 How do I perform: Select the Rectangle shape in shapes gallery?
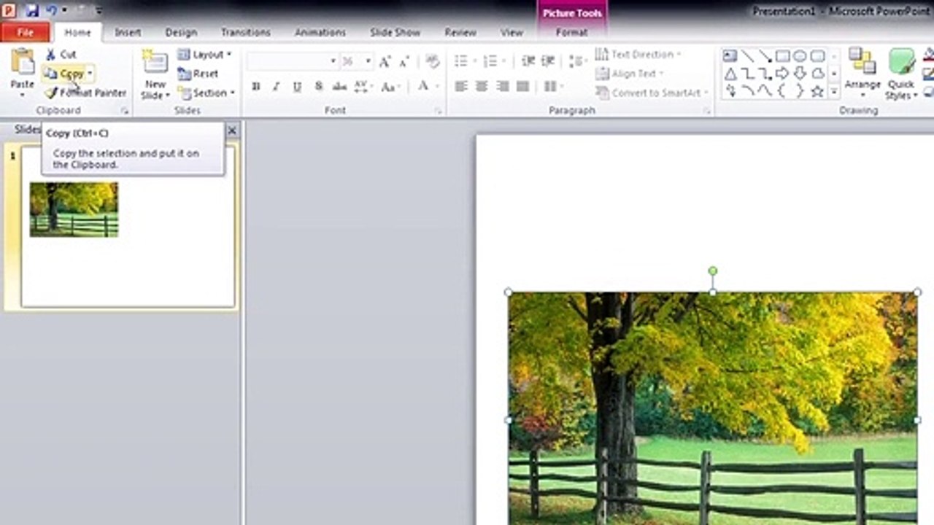pos(782,56)
